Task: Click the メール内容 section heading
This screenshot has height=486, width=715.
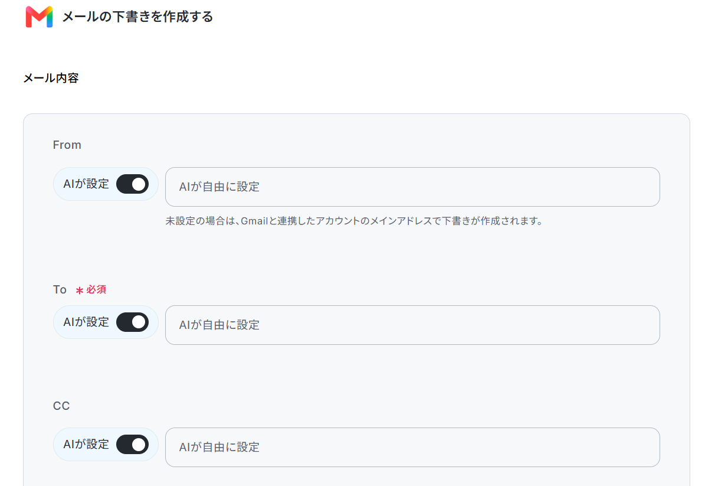Action: click(x=51, y=78)
